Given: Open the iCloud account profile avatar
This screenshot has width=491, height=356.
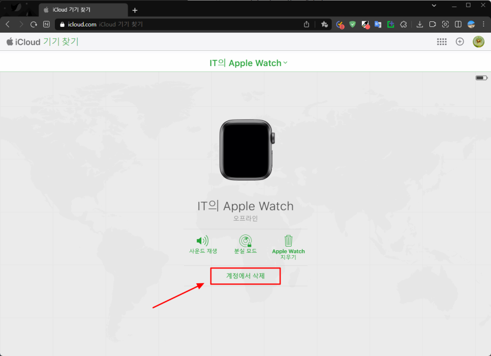Looking at the screenshot, I should coord(478,42).
